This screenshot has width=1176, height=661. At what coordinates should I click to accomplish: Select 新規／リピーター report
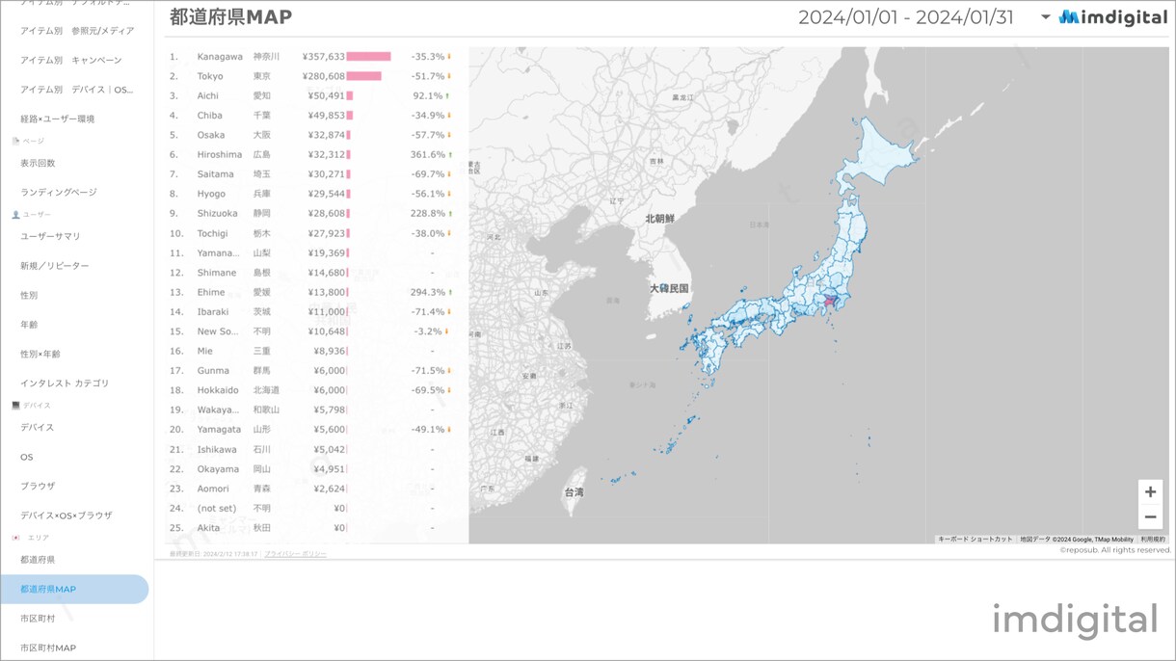(x=55, y=266)
